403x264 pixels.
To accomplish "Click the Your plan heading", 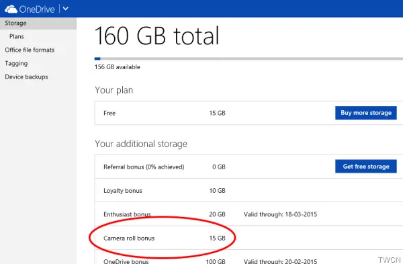I will (x=114, y=90).
